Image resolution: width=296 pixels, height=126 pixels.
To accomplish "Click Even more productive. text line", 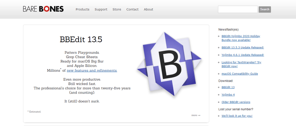I will pyautogui.click(x=82, y=79).
